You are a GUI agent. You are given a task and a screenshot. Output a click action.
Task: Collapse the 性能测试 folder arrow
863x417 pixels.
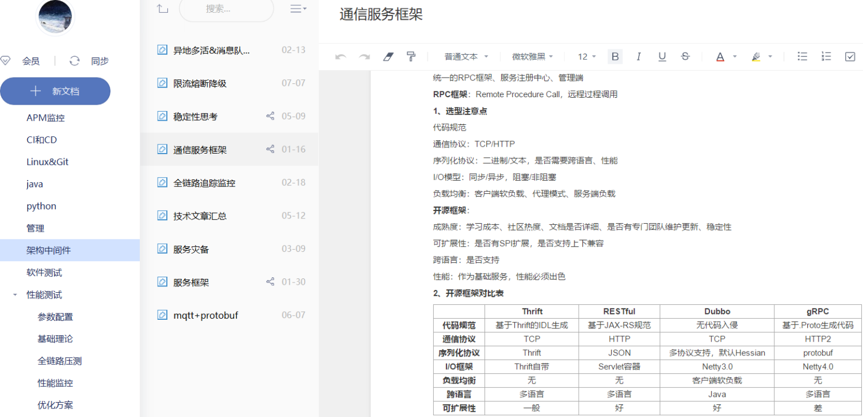(x=15, y=295)
